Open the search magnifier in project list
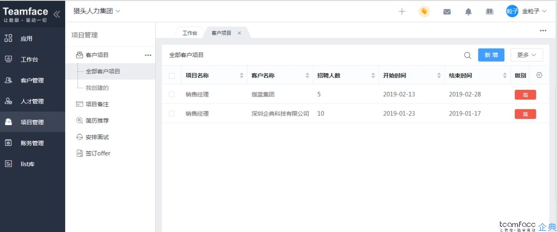This screenshot has height=232, width=557. [467, 55]
